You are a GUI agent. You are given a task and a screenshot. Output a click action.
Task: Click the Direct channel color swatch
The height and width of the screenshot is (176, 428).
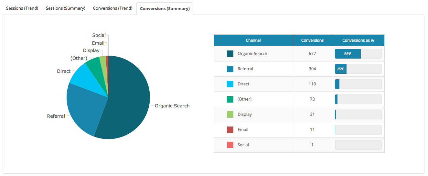point(230,84)
